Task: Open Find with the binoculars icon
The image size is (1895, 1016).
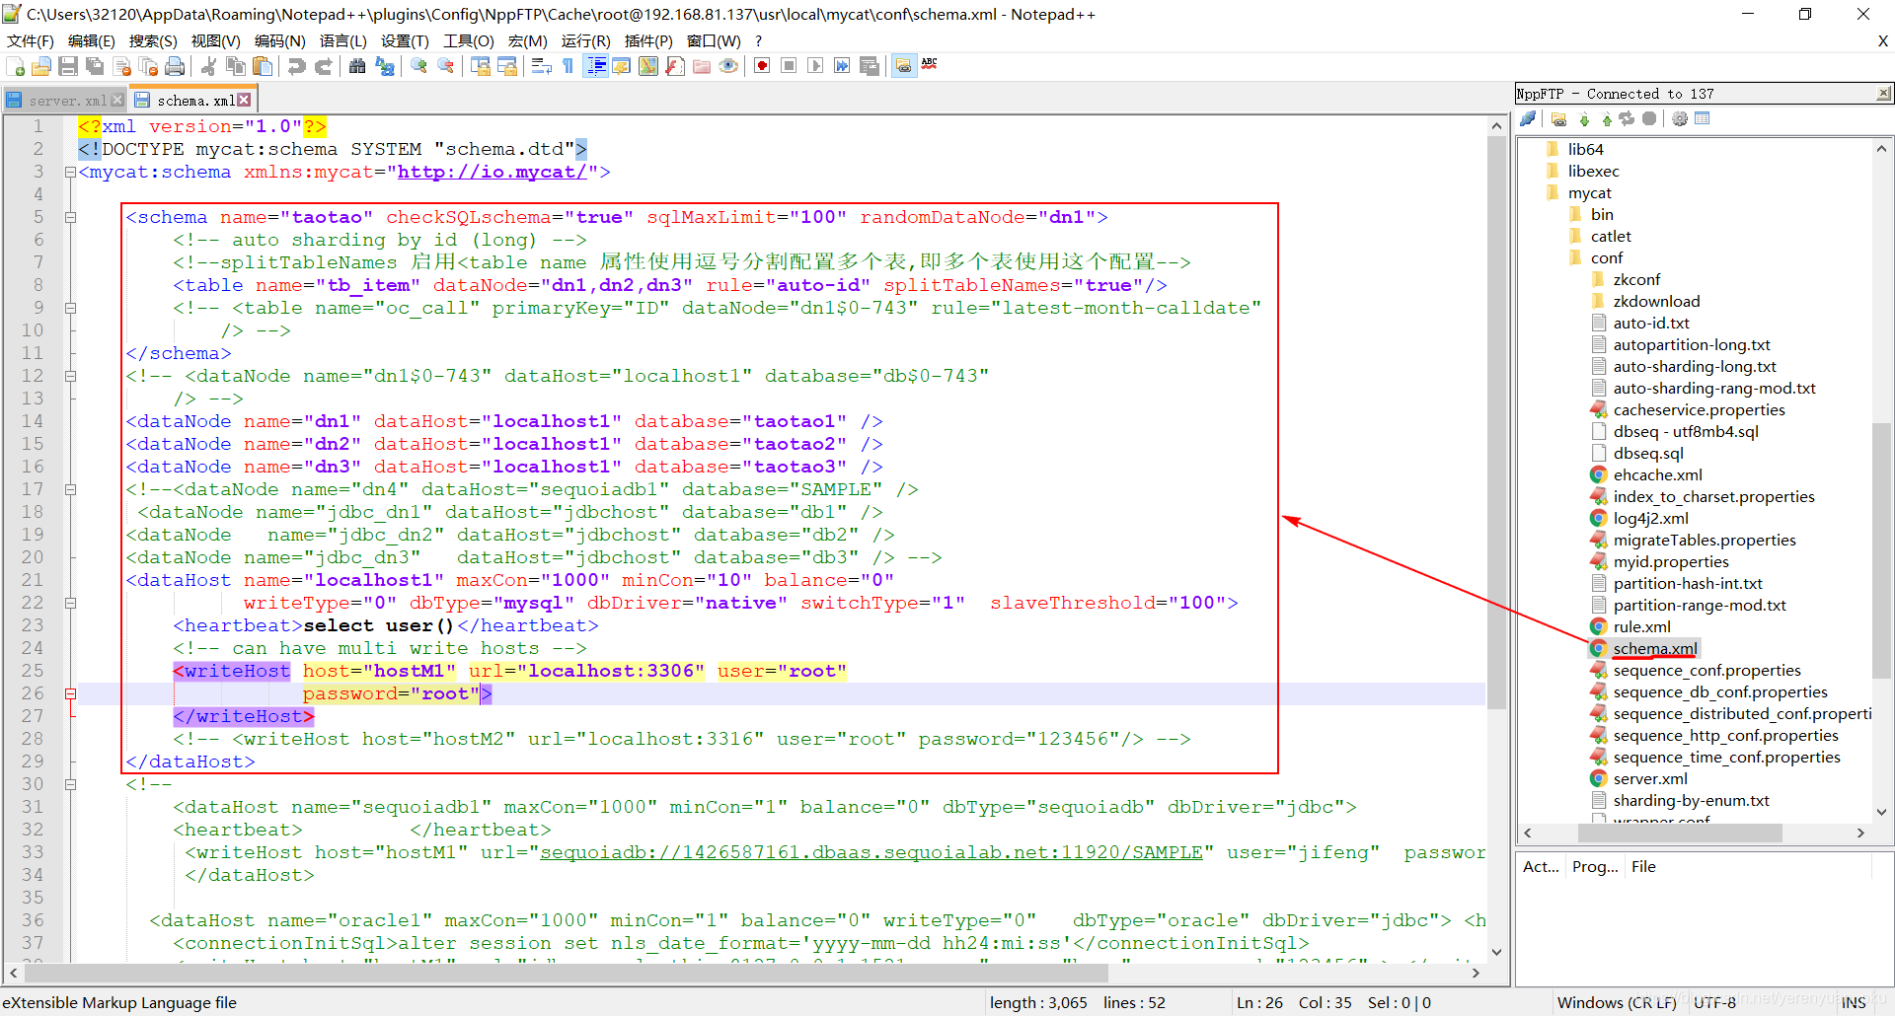Action: (357, 66)
